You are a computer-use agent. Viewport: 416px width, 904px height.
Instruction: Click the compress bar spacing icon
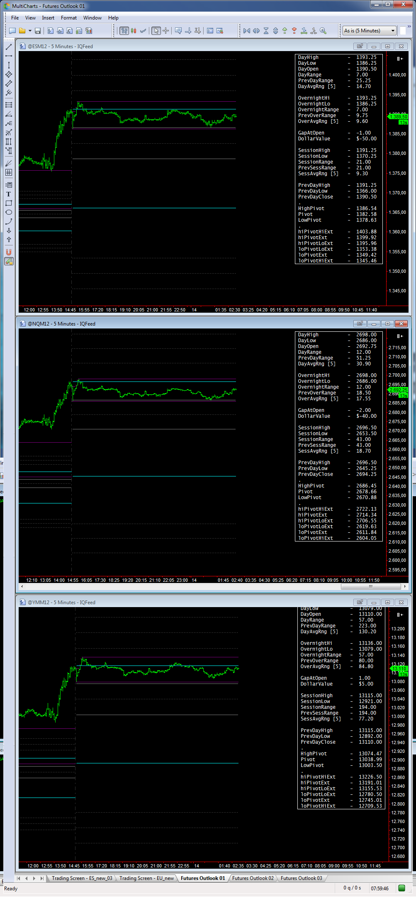[247, 31]
